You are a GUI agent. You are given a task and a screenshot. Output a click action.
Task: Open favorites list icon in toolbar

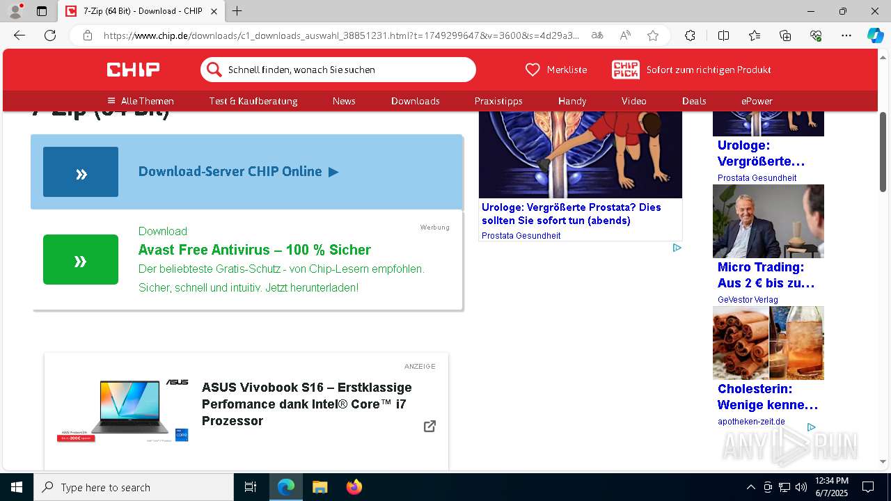pos(755,35)
